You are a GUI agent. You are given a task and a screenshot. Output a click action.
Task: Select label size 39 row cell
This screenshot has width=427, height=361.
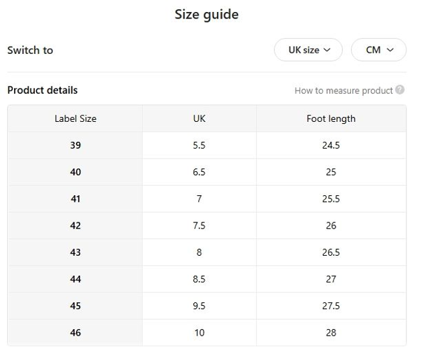click(75, 145)
